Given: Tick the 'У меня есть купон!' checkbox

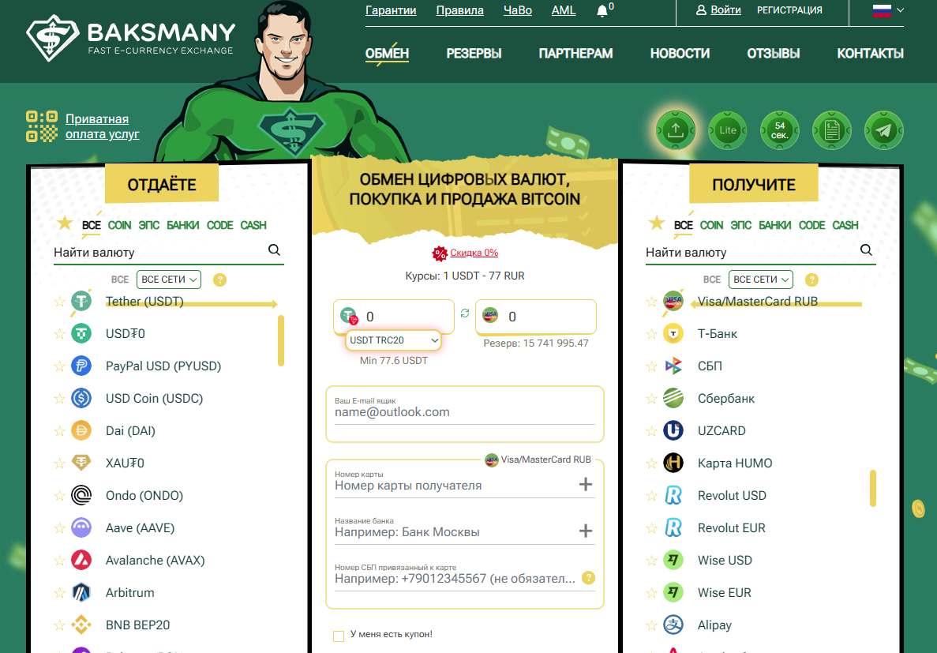Looking at the screenshot, I should 339,636.
